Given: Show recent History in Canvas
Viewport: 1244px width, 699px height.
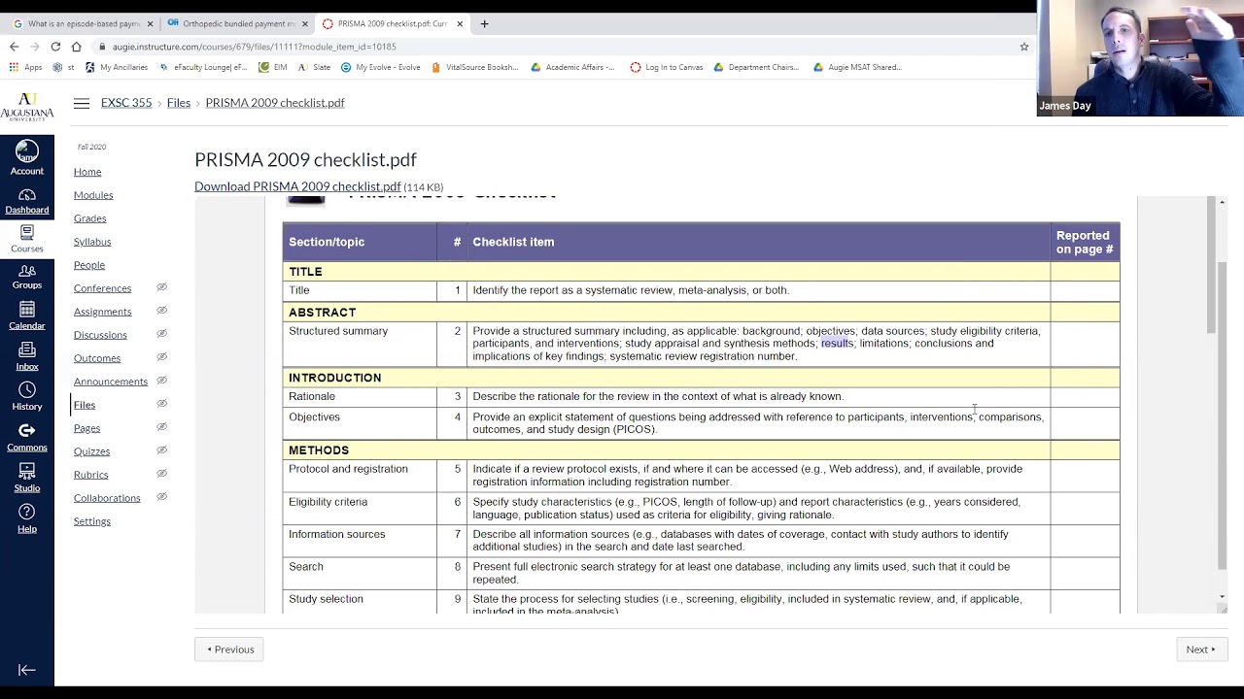Looking at the screenshot, I should (x=27, y=396).
